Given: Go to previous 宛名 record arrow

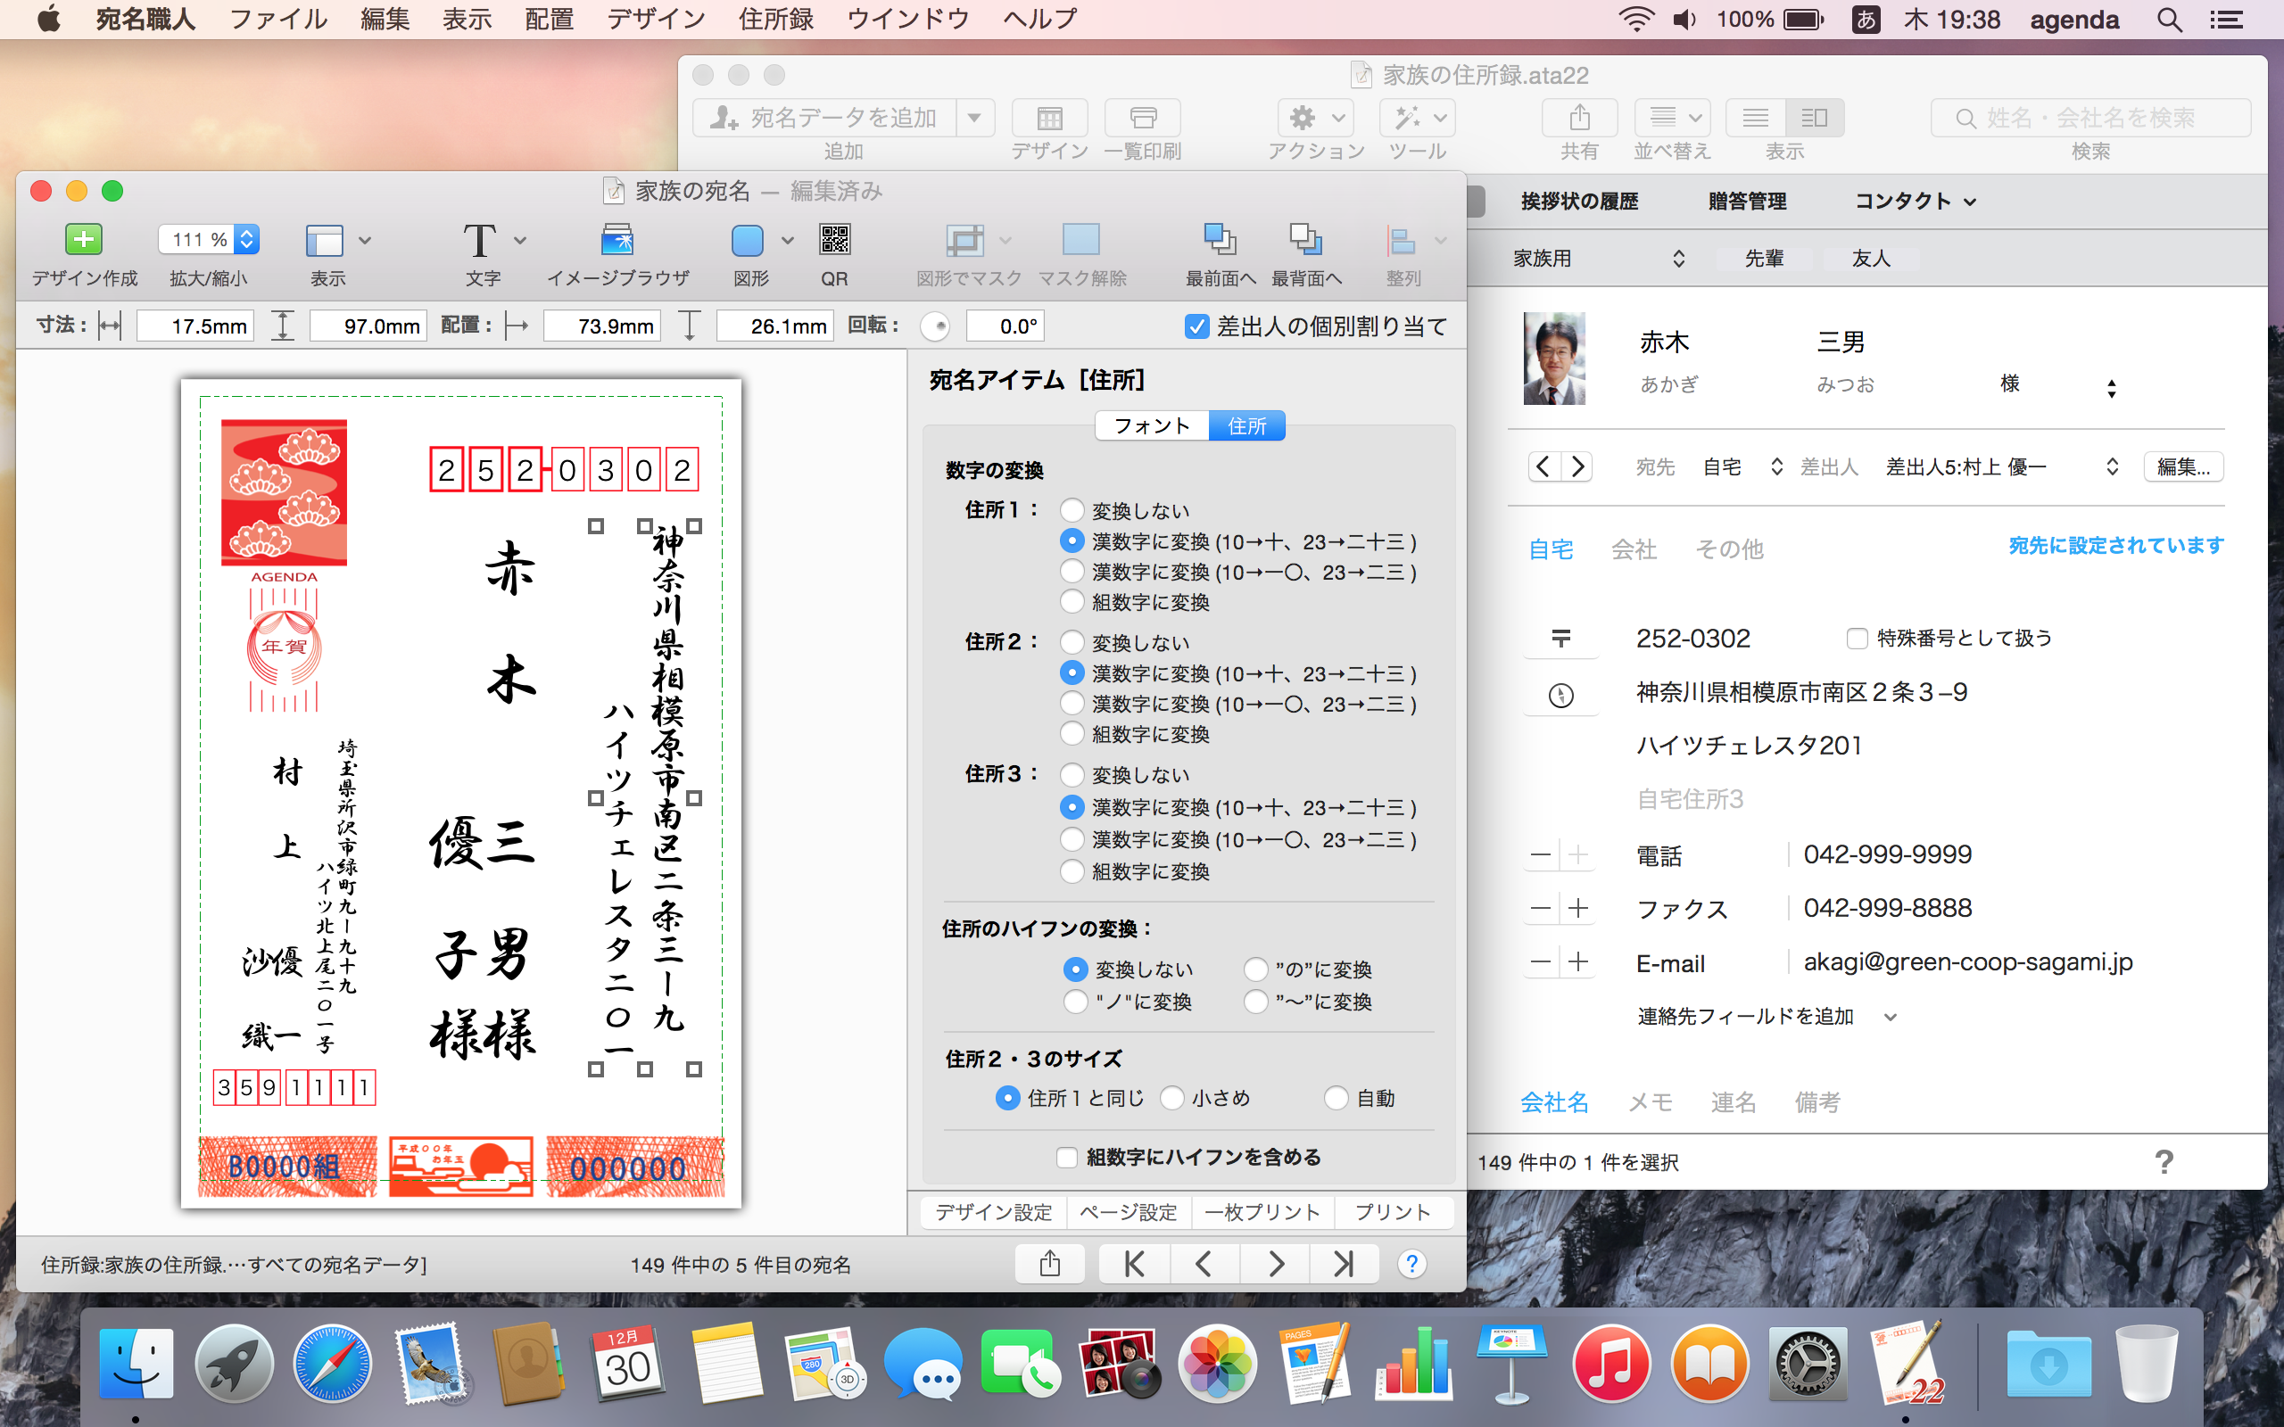Looking at the screenshot, I should click(1204, 1264).
